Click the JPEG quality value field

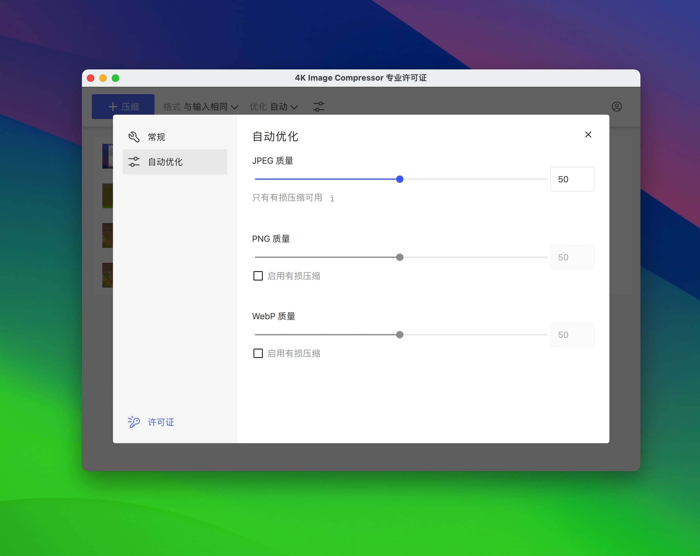(x=572, y=179)
